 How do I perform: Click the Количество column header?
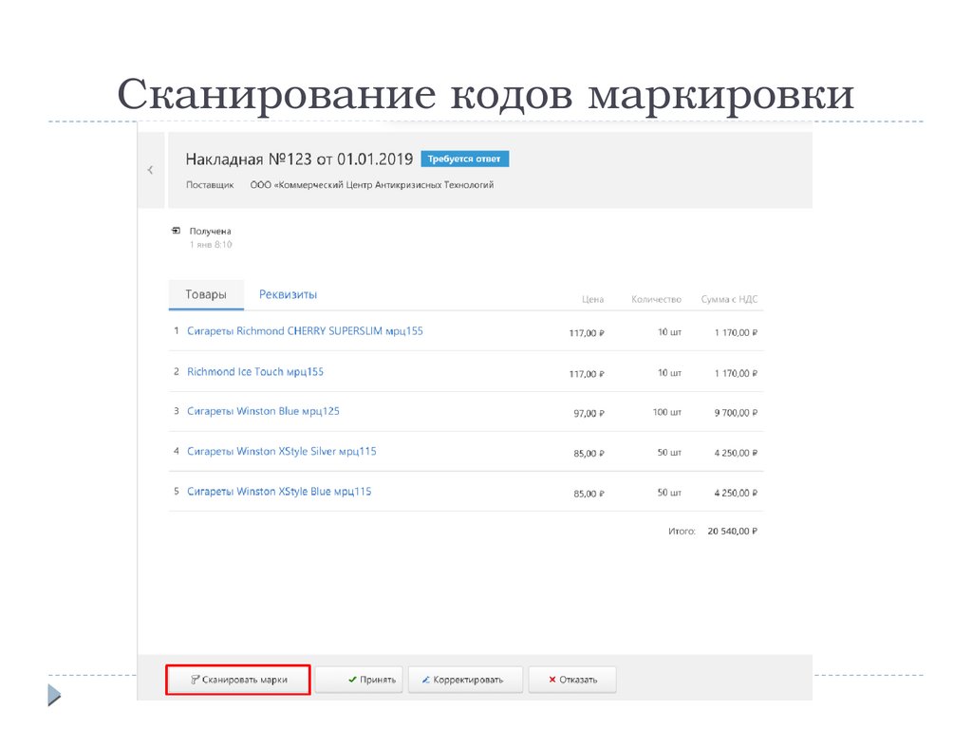point(657,299)
